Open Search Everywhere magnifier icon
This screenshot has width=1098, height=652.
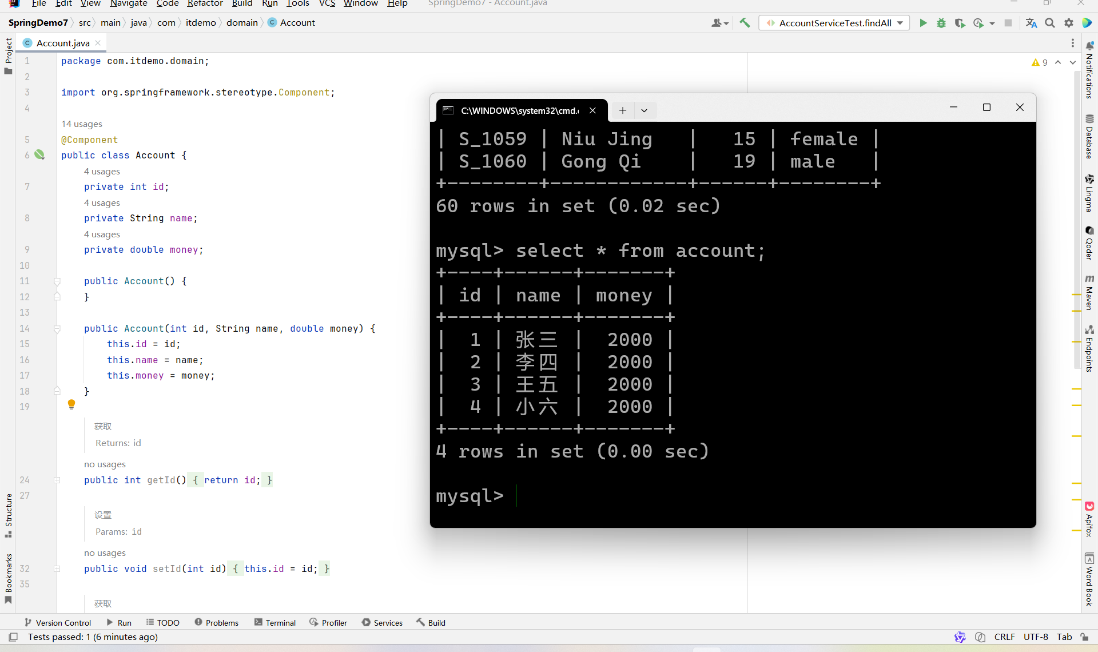click(1050, 23)
